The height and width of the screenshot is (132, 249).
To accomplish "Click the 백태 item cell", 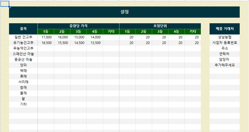I will coord(23,71).
